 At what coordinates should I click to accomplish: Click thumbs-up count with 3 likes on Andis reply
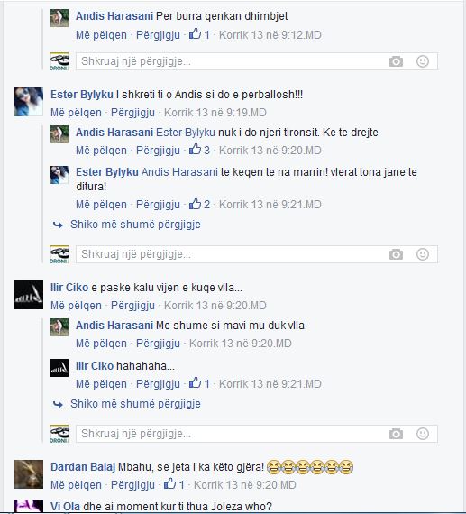coord(199,150)
